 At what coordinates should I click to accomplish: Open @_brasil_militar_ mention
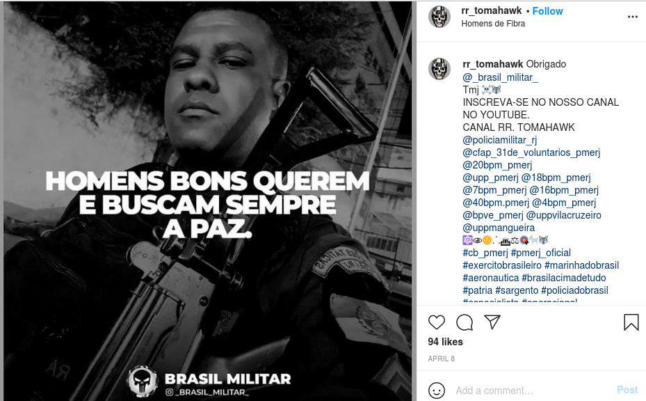(500, 77)
